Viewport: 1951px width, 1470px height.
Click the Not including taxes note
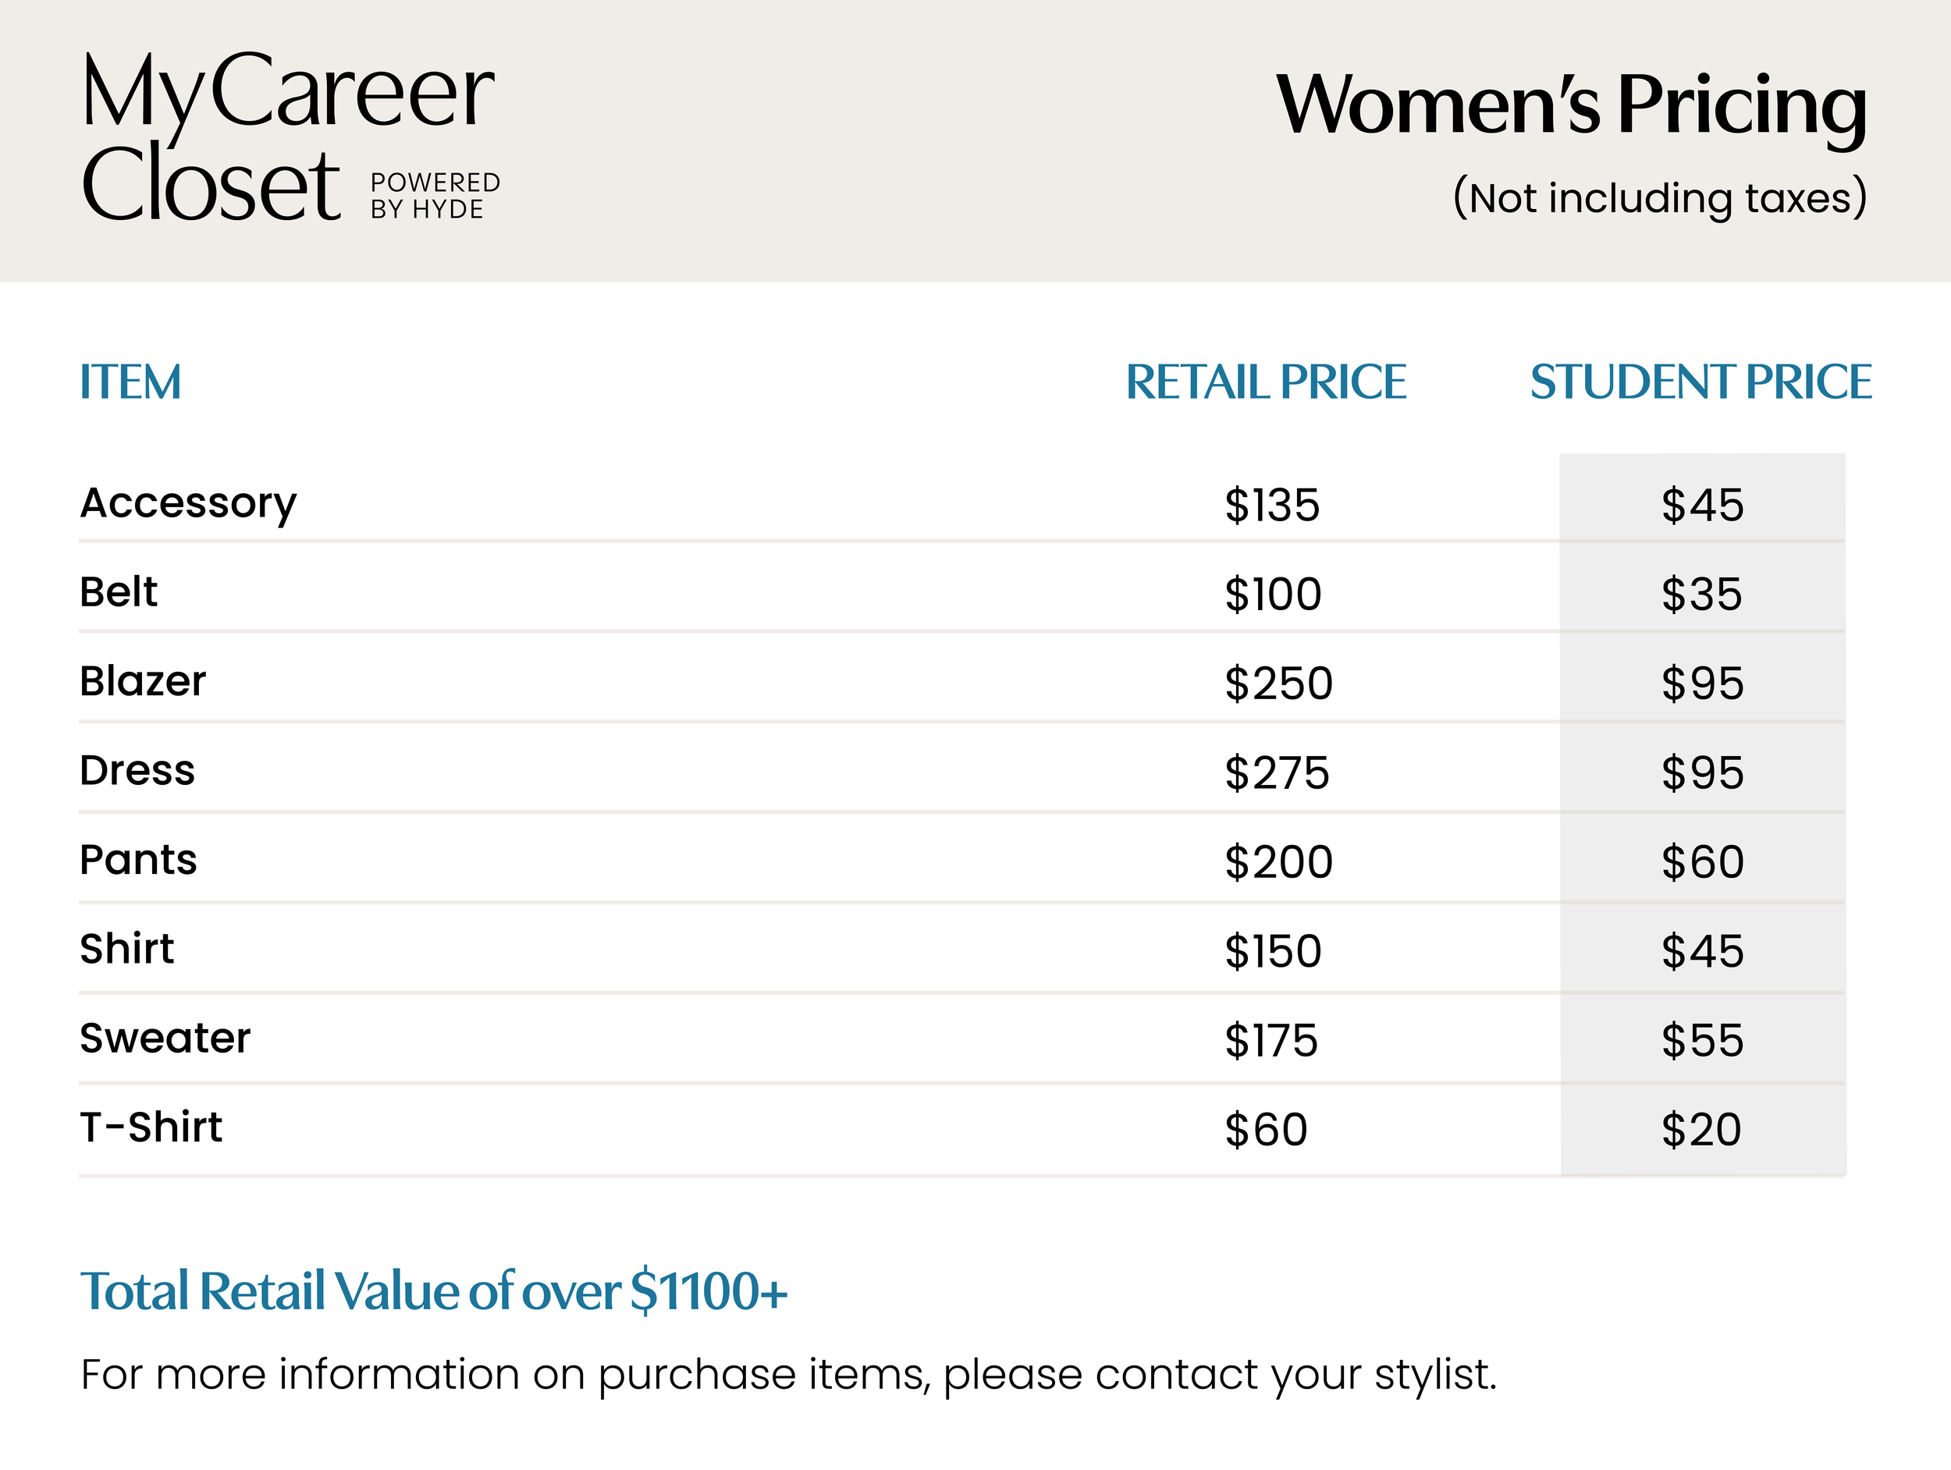coord(1659,197)
